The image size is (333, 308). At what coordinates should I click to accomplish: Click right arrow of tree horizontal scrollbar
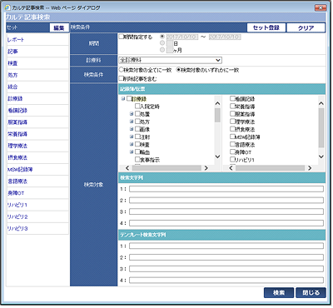pos(206,168)
